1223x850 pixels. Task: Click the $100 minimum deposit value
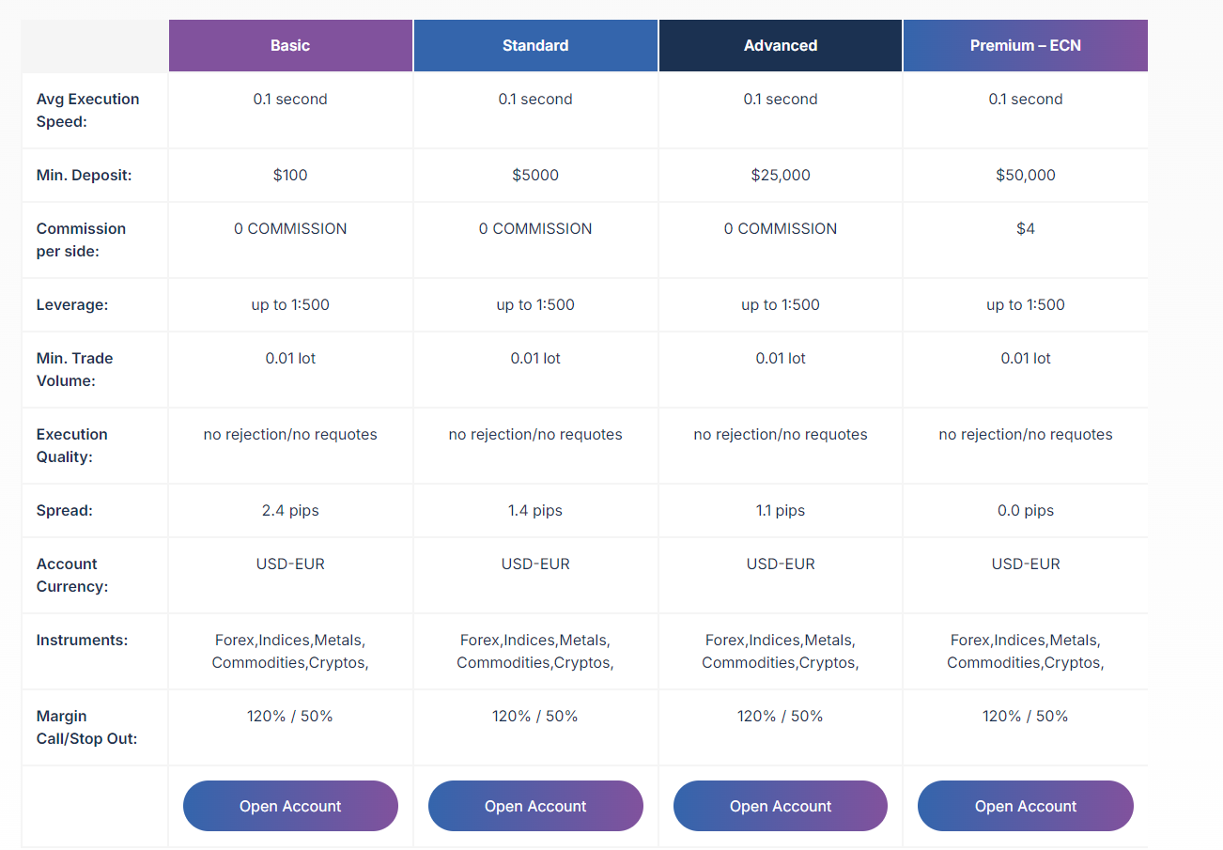(x=290, y=175)
